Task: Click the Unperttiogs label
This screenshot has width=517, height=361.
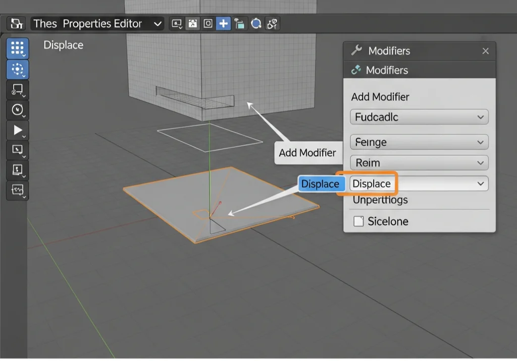Action: 380,200
